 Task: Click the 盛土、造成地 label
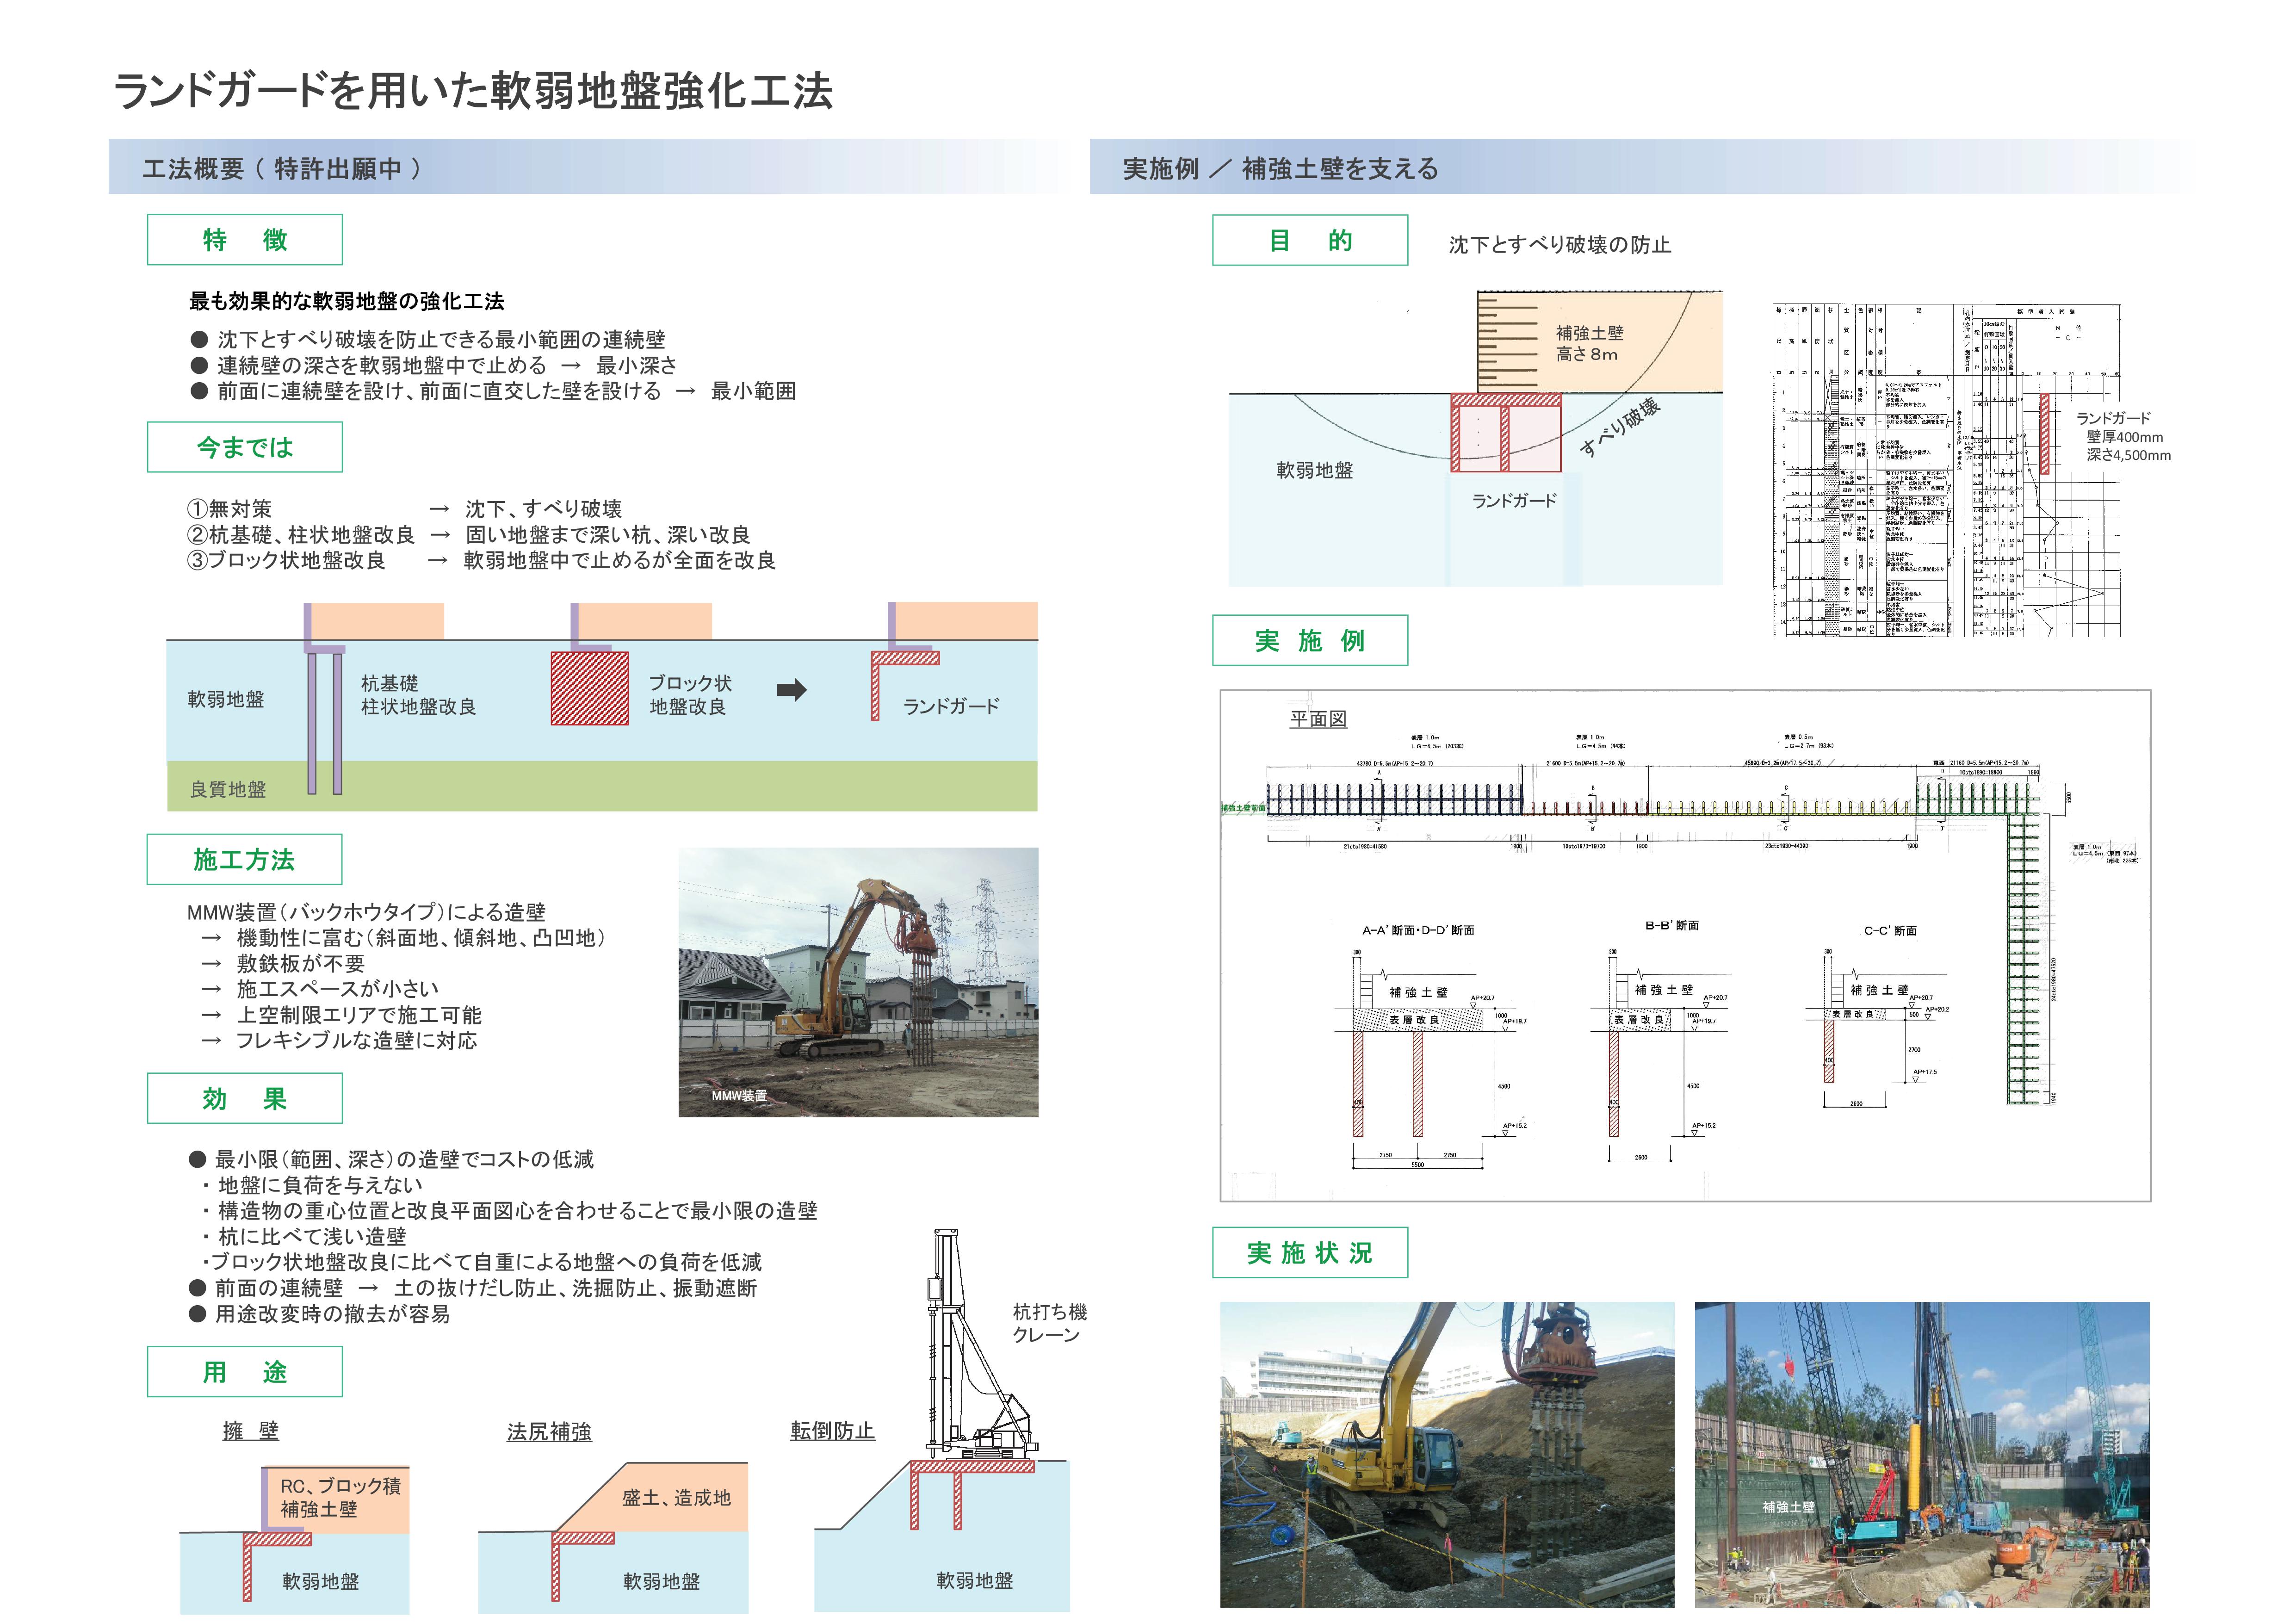point(676,1498)
